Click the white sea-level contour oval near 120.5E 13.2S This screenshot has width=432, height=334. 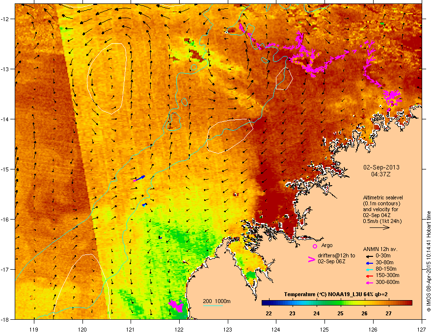pyautogui.click(x=107, y=79)
